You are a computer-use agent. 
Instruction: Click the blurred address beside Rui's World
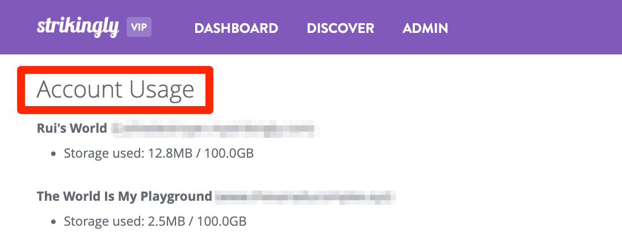pyautogui.click(x=215, y=129)
